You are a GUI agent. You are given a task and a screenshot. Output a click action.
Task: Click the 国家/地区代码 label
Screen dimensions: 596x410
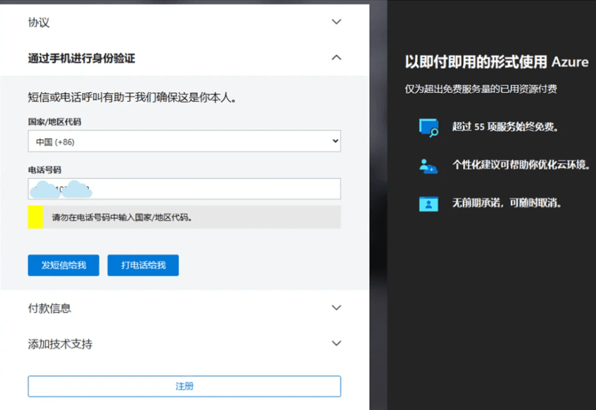coord(55,122)
